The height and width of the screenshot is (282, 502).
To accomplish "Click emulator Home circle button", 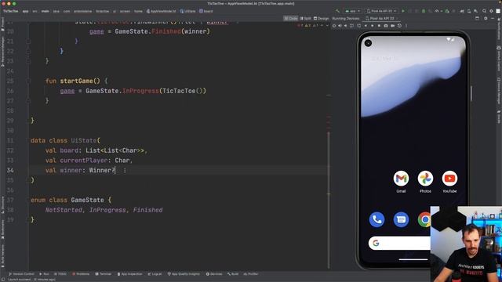I will click(x=373, y=26).
